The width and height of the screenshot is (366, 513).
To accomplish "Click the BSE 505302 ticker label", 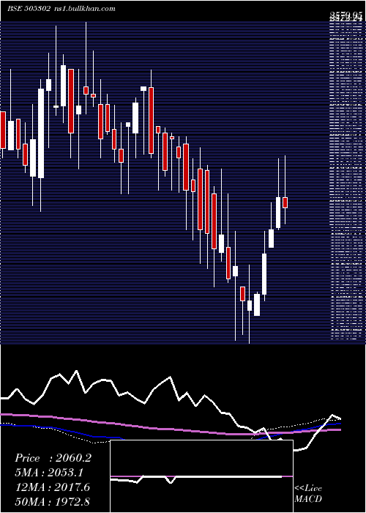I will (x=29, y=9).
